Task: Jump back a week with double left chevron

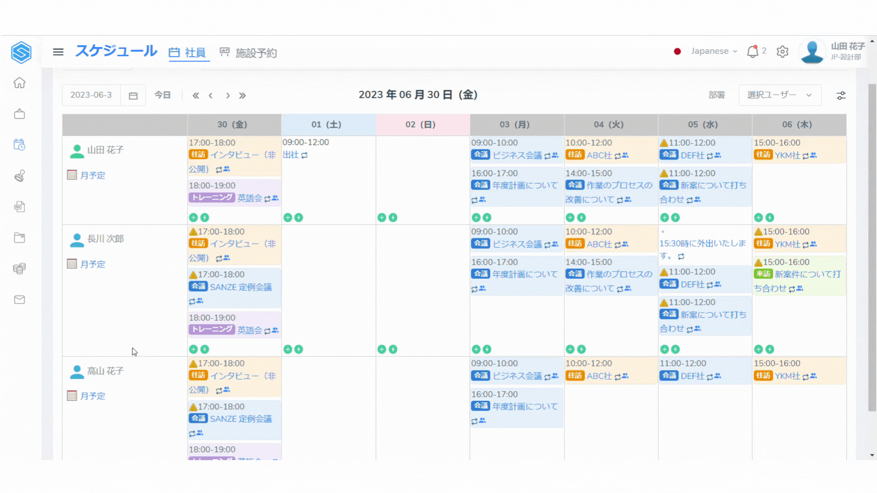Action: (x=195, y=95)
